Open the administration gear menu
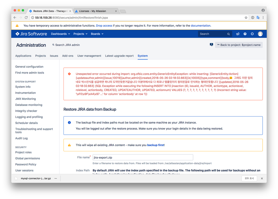The height and width of the screenshot is (199, 278). coord(252,34)
